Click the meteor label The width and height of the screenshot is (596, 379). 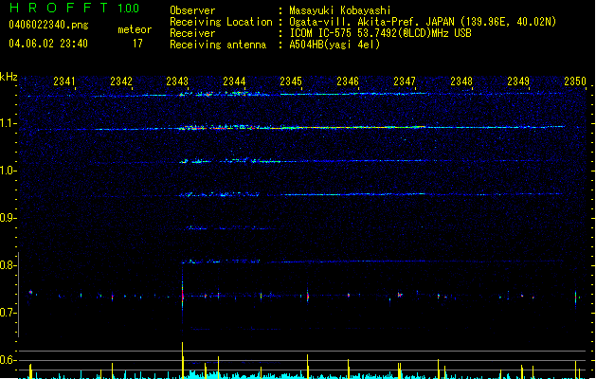point(135,29)
